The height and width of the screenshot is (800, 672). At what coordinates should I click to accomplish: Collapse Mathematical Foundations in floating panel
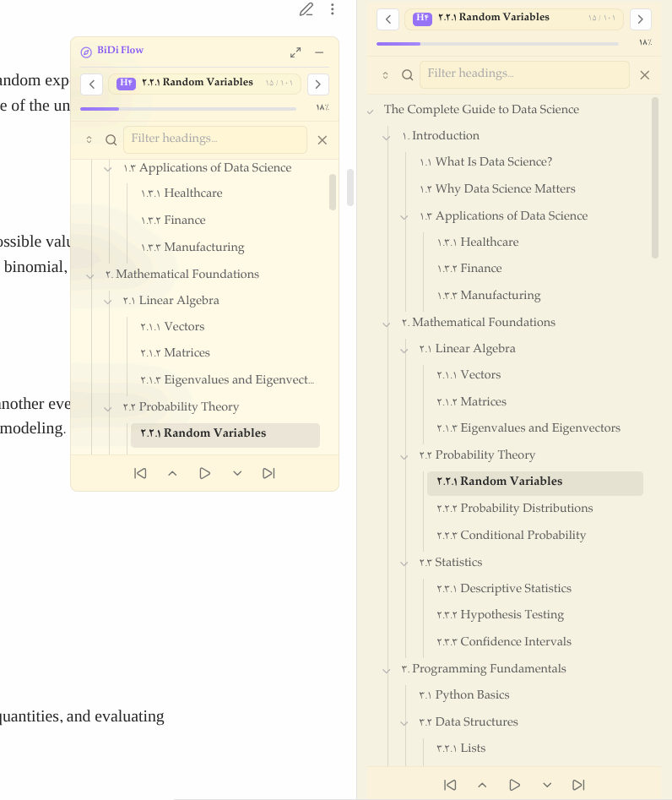90,275
